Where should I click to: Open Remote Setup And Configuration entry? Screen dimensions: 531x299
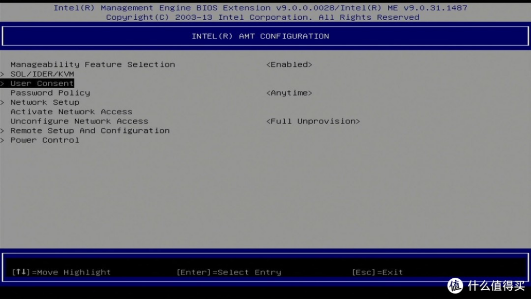90,131
